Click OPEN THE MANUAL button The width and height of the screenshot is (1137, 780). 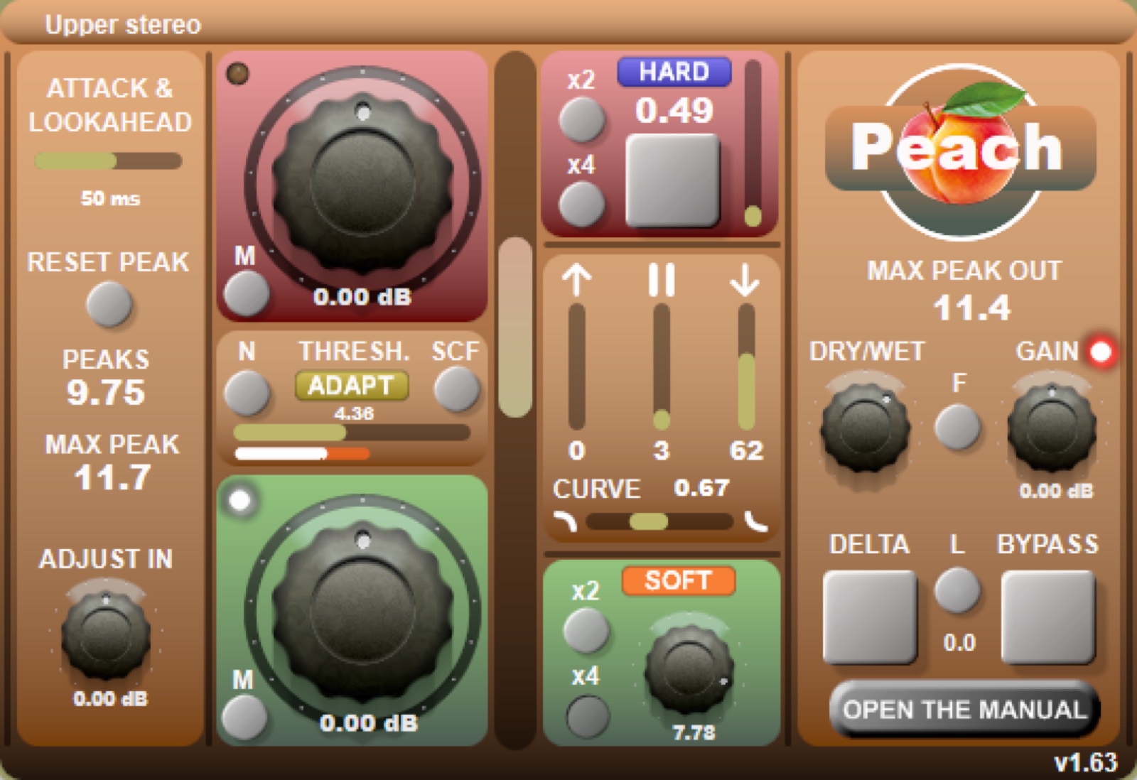point(964,709)
